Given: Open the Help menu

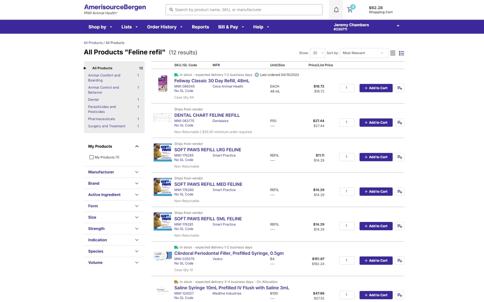Looking at the screenshot, I should point(261,27).
